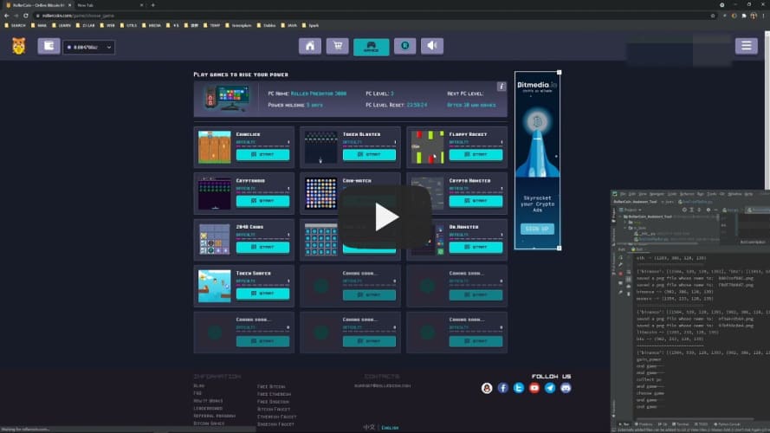Open the PC Name Roller Predator text
The image size is (770, 433).
click(x=307, y=94)
